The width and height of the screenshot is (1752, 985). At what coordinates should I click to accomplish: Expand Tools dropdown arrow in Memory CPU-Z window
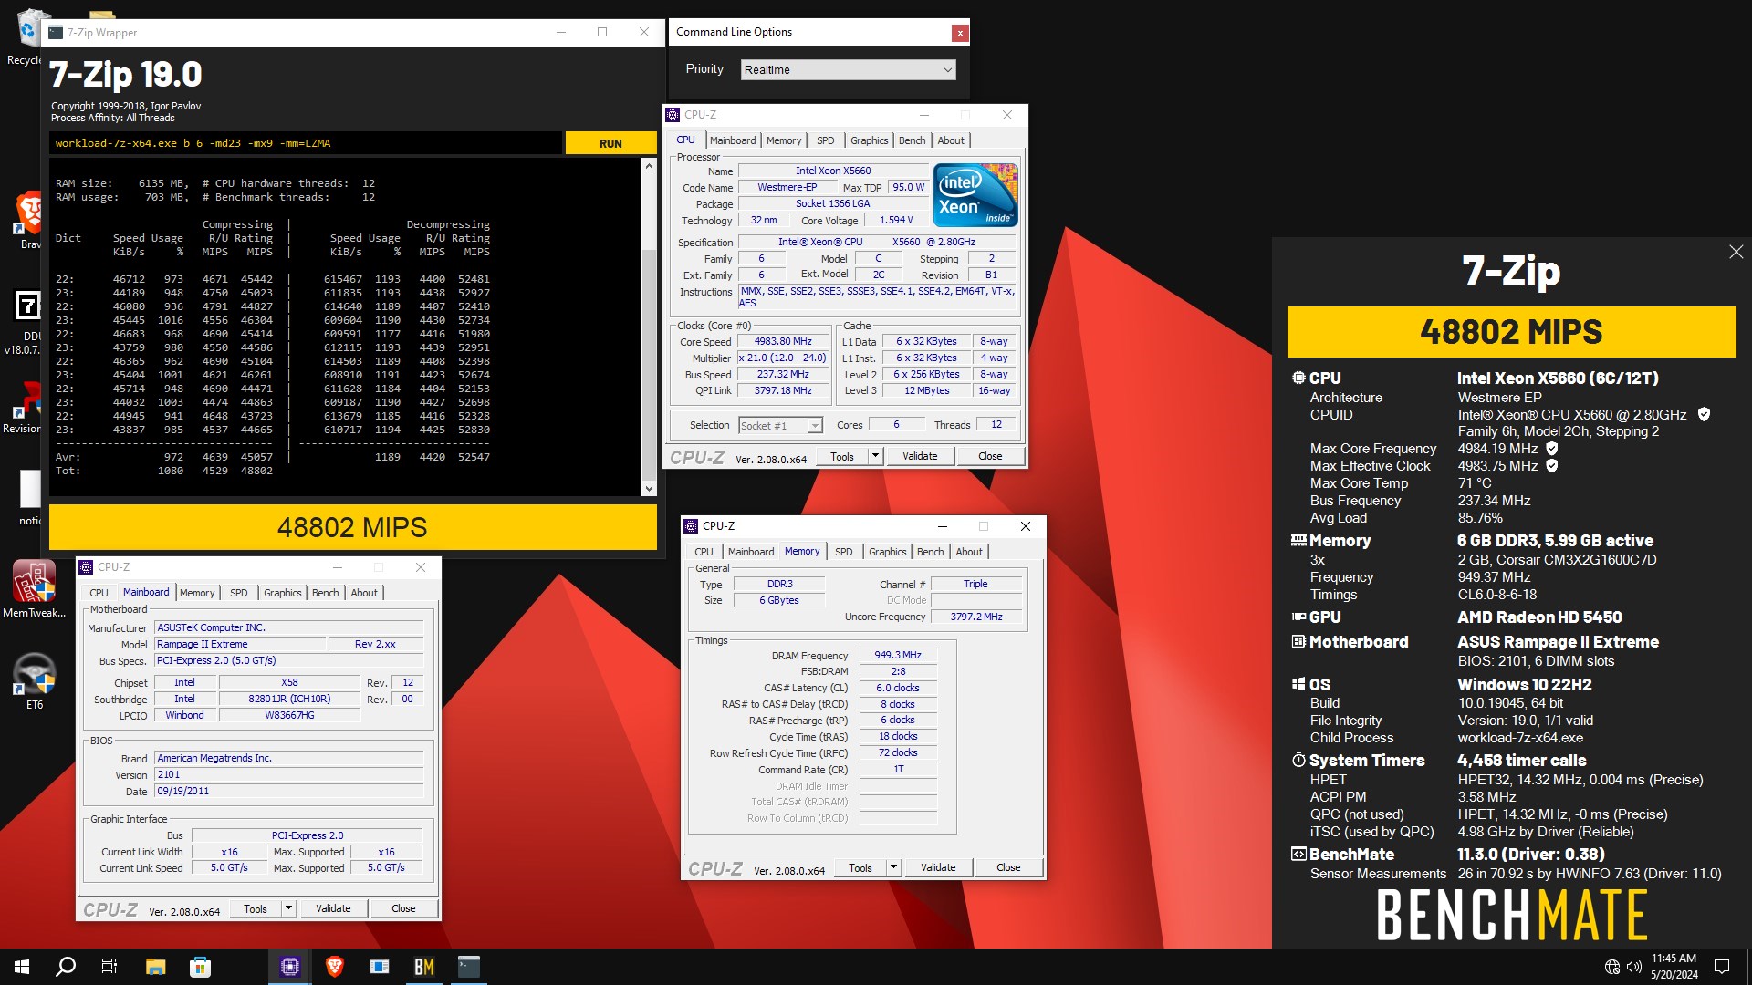click(x=893, y=867)
